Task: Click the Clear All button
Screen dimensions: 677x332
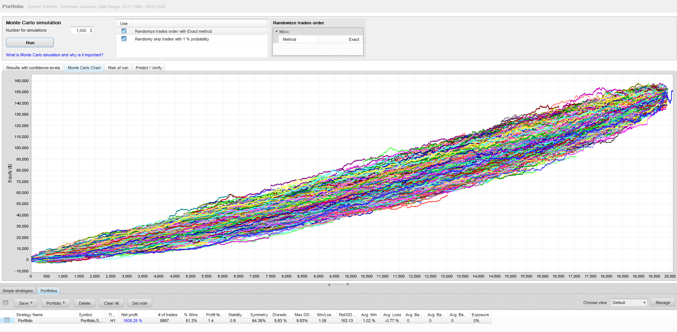Action: click(111, 303)
